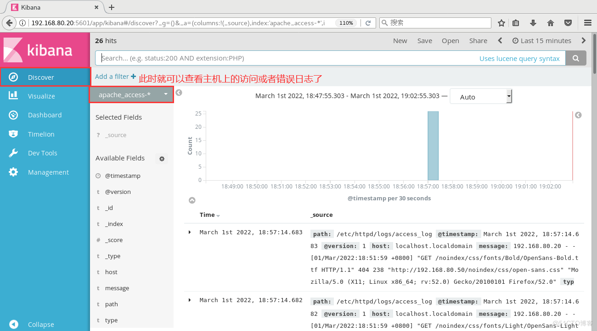This screenshot has height=331, width=597.
Task: Open Management gear icon
Action: coord(13,172)
